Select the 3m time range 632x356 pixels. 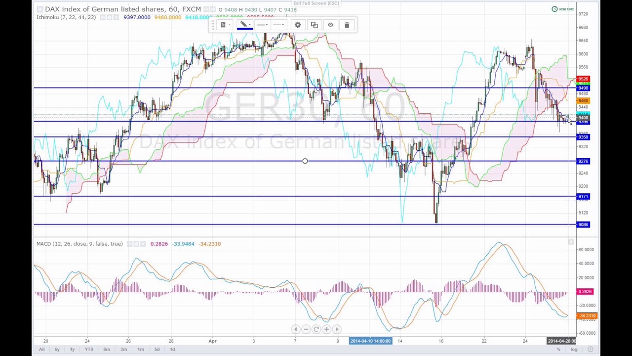(x=123, y=350)
